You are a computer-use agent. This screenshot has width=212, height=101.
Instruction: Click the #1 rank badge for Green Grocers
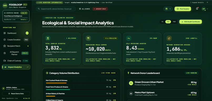click(x=131, y=83)
